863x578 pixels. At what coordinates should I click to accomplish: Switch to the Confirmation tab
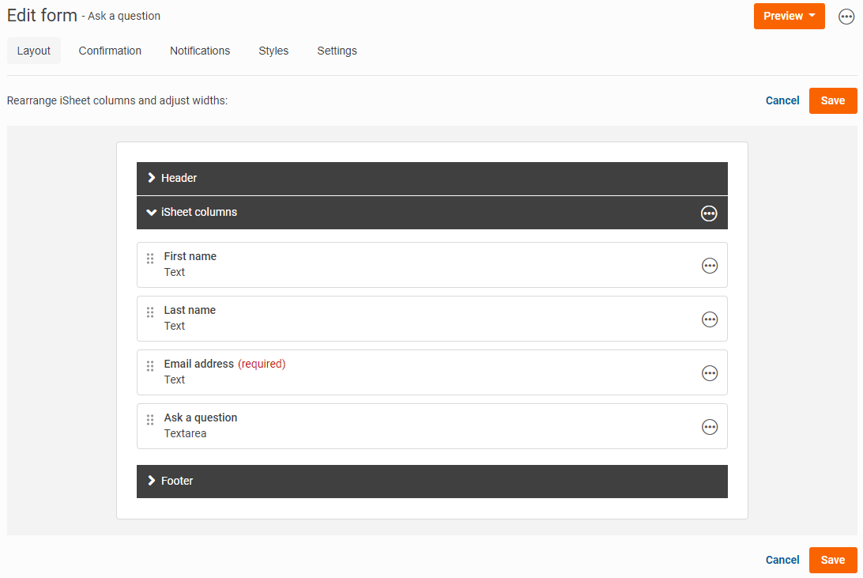[110, 51]
